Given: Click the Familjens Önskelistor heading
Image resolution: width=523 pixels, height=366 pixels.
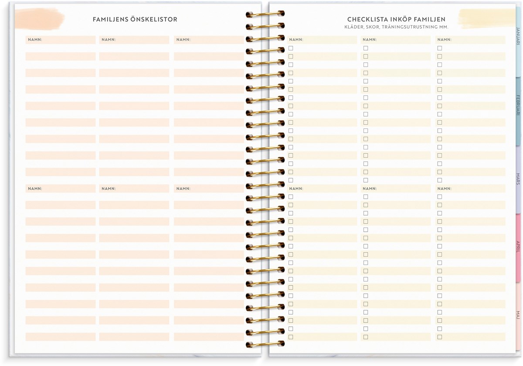Looking at the screenshot, I should point(135,20).
